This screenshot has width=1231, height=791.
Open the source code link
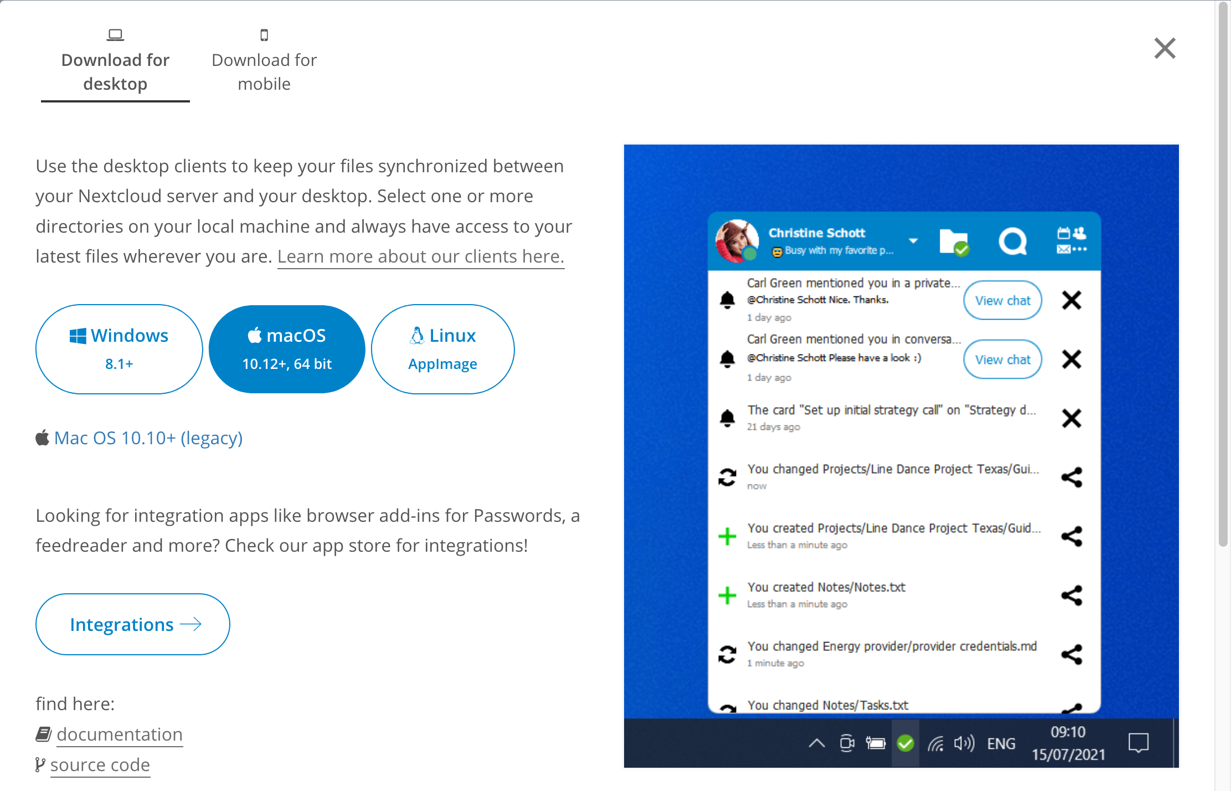click(x=100, y=764)
